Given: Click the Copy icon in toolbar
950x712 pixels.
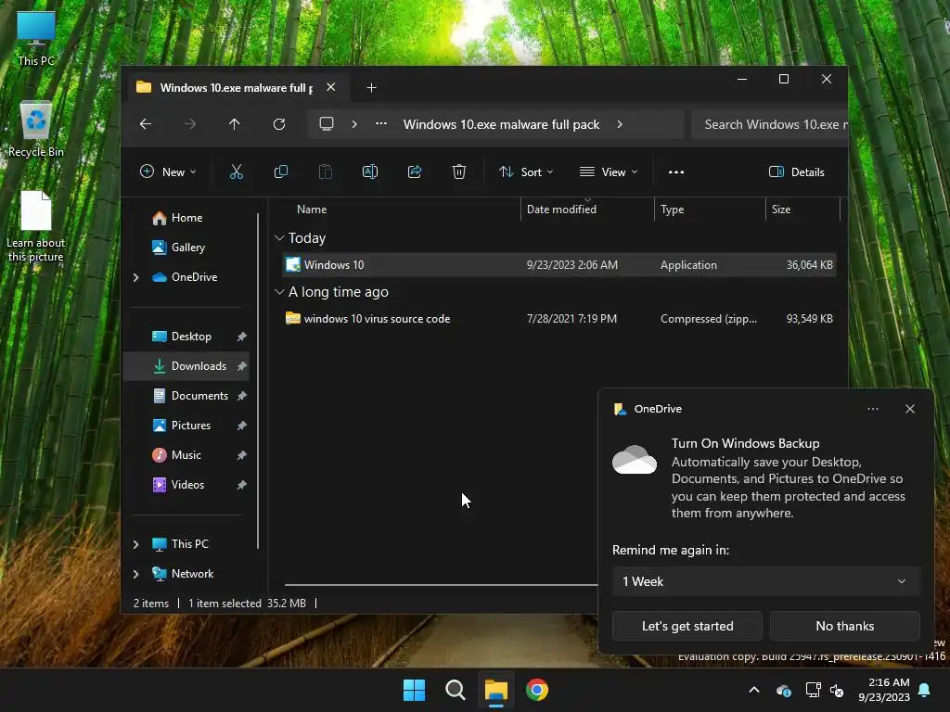Looking at the screenshot, I should (x=280, y=172).
